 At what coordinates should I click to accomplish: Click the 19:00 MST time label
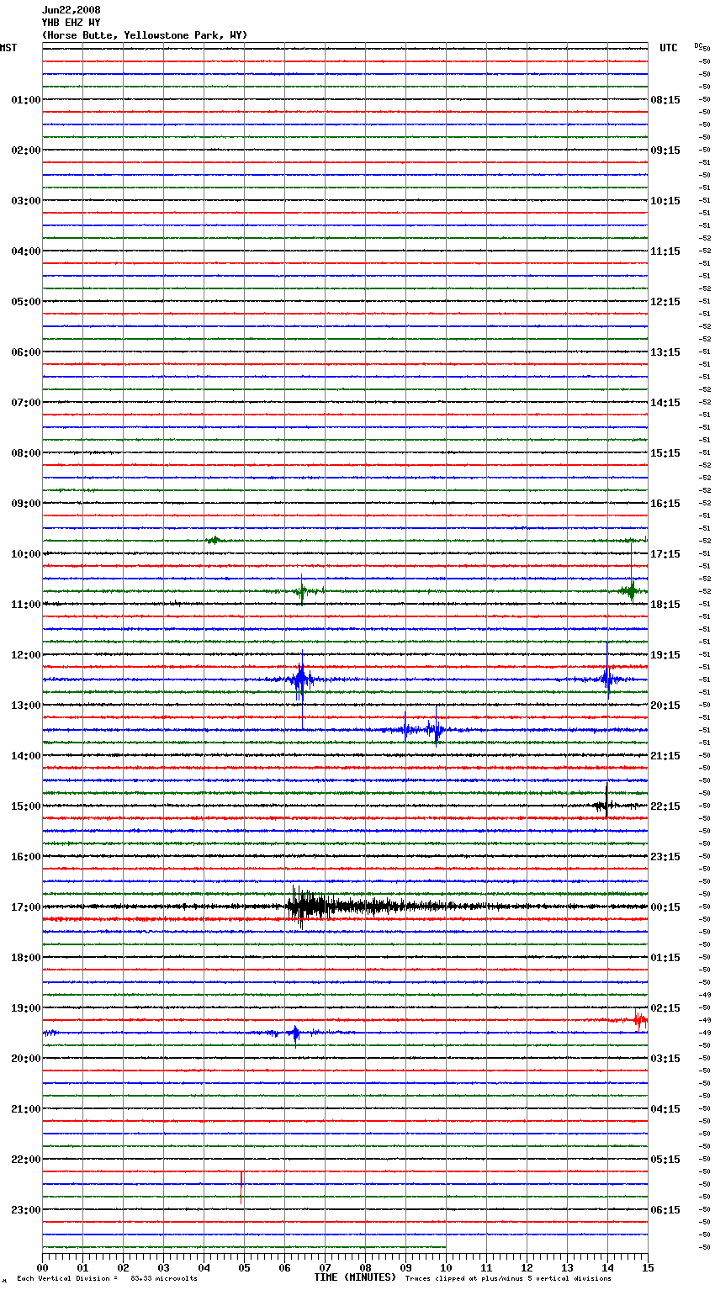point(25,1008)
